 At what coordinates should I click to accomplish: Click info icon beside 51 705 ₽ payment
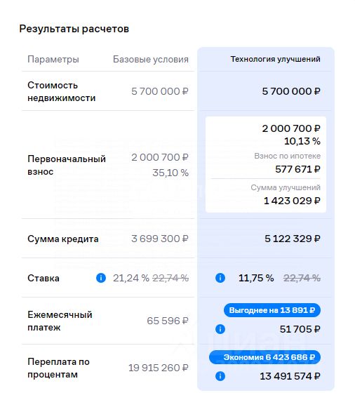(x=220, y=329)
